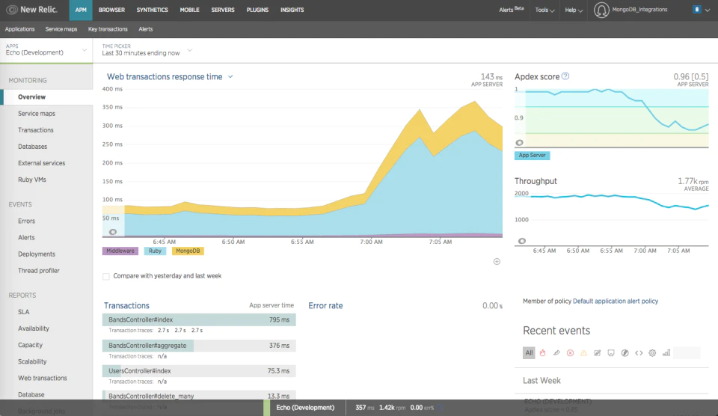Open the Transactions heading link
The width and height of the screenshot is (718, 416).
point(126,305)
